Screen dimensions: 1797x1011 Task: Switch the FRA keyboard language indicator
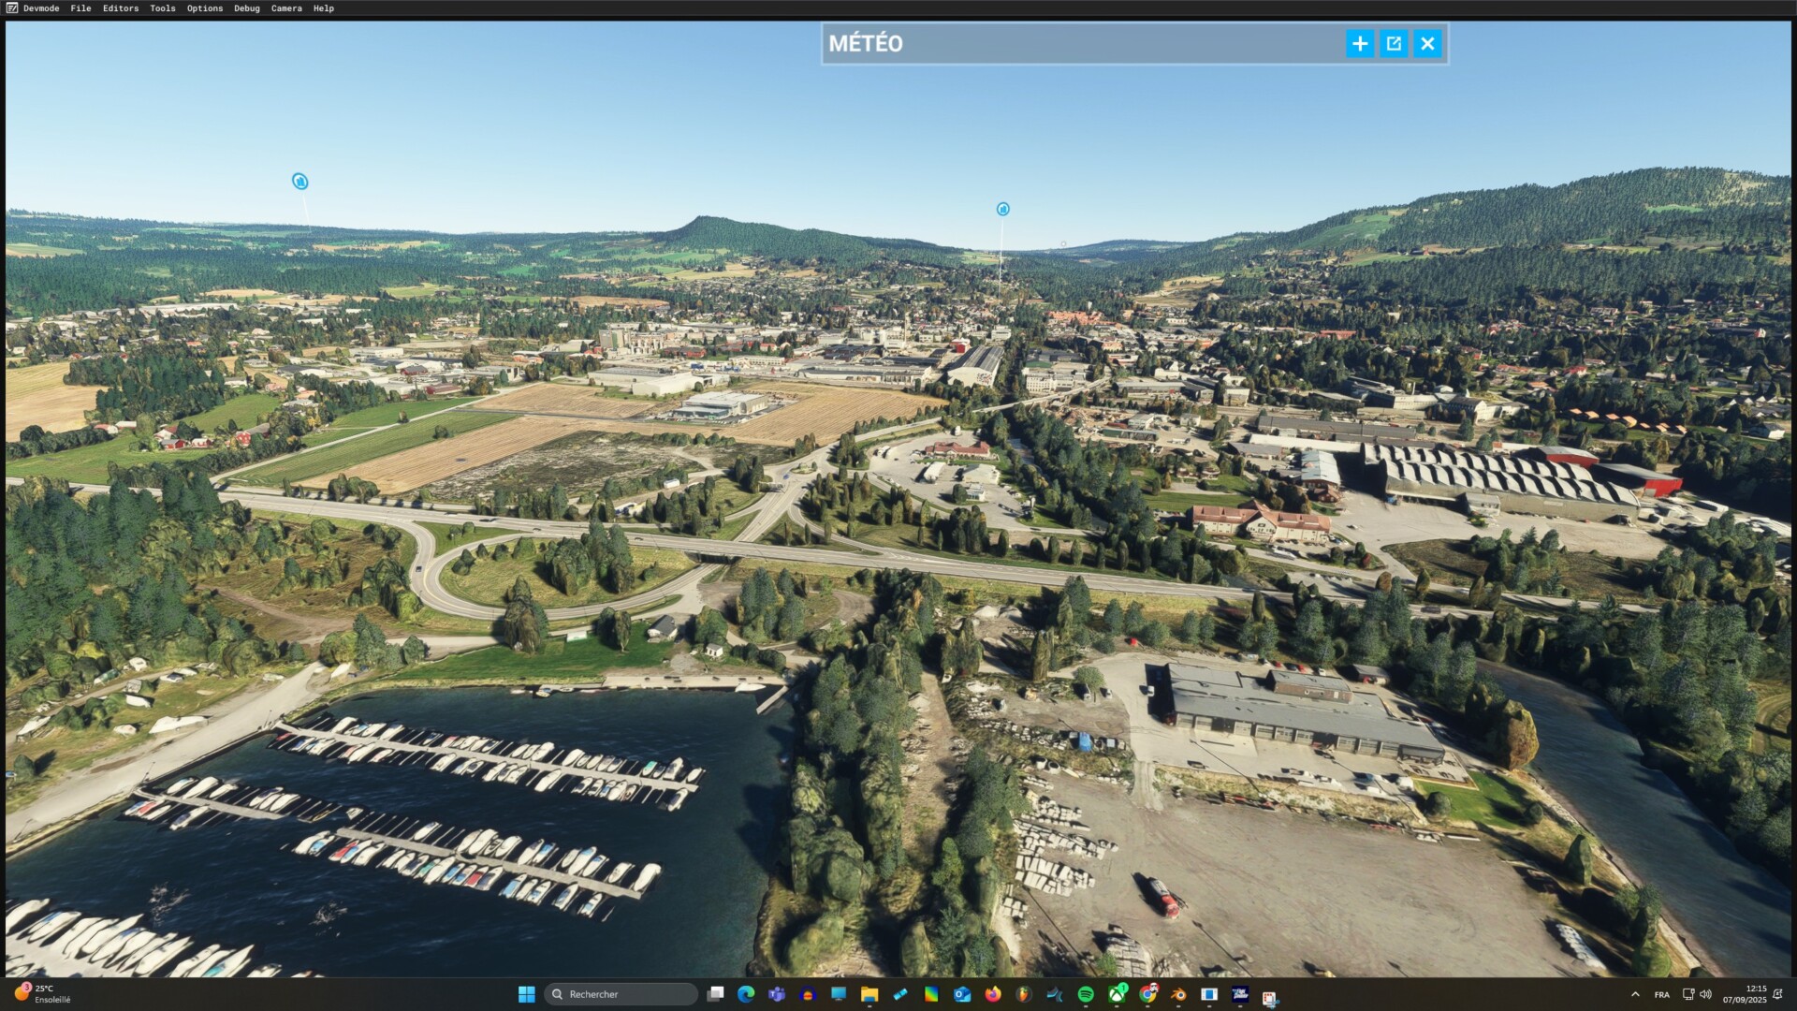coord(1661,994)
